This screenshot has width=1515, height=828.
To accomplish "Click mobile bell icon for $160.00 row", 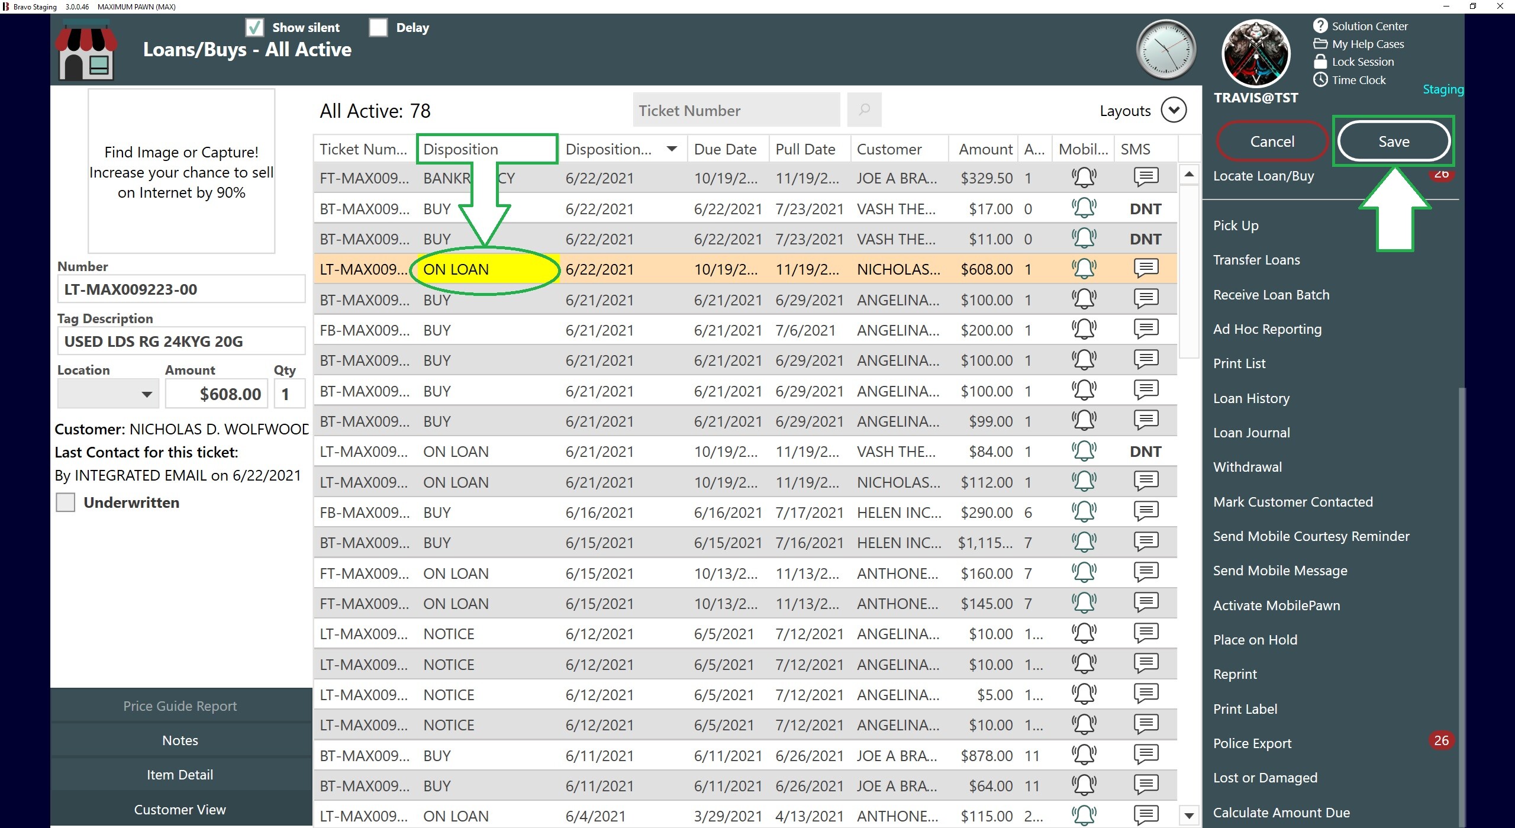I will coord(1084,573).
